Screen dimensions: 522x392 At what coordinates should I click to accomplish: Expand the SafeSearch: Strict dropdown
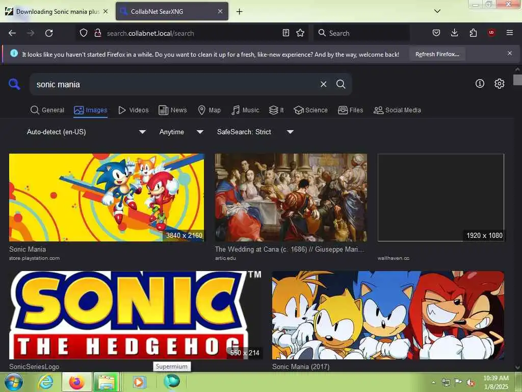tap(255, 132)
